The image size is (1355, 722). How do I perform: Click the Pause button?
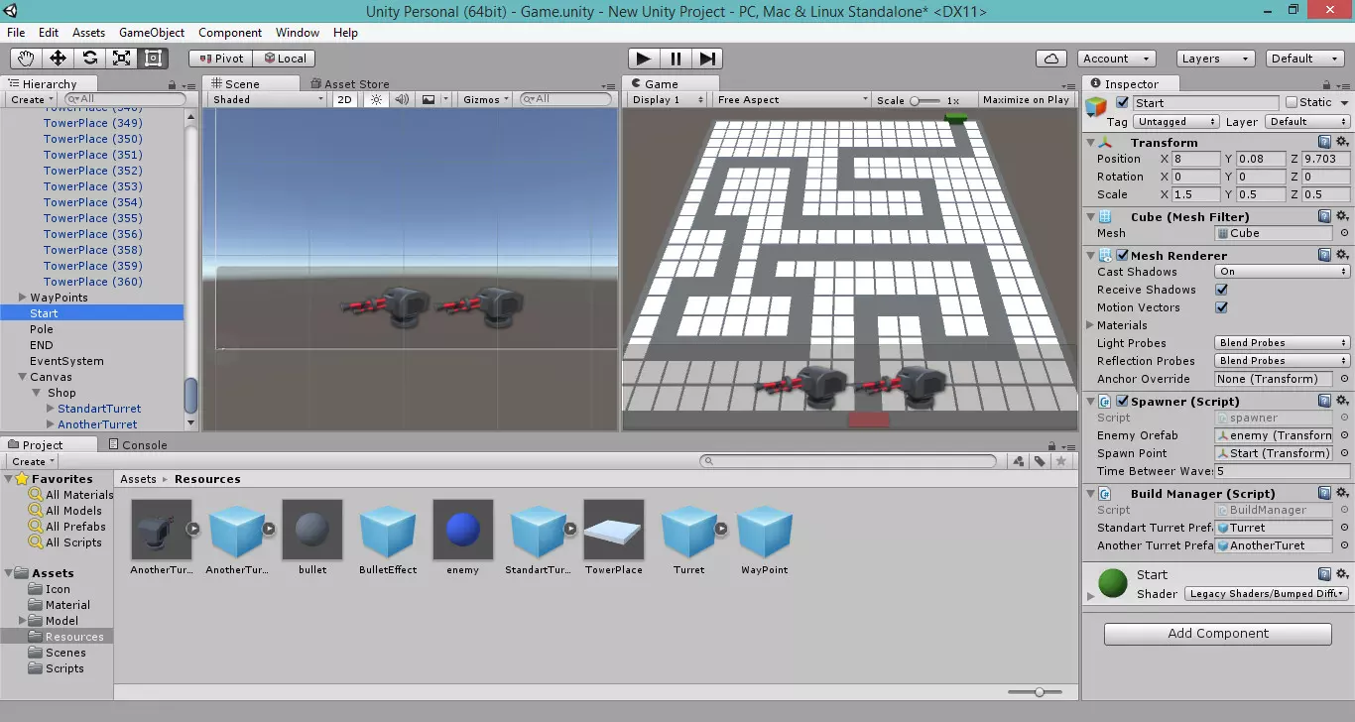(x=676, y=59)
